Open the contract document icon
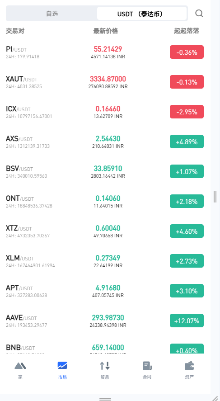 [147, 366]
